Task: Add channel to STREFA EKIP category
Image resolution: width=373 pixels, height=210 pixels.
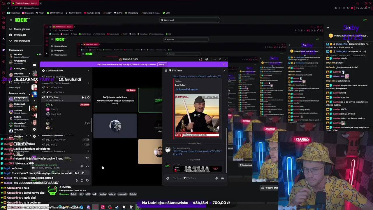Action: [x=88, y=83]
